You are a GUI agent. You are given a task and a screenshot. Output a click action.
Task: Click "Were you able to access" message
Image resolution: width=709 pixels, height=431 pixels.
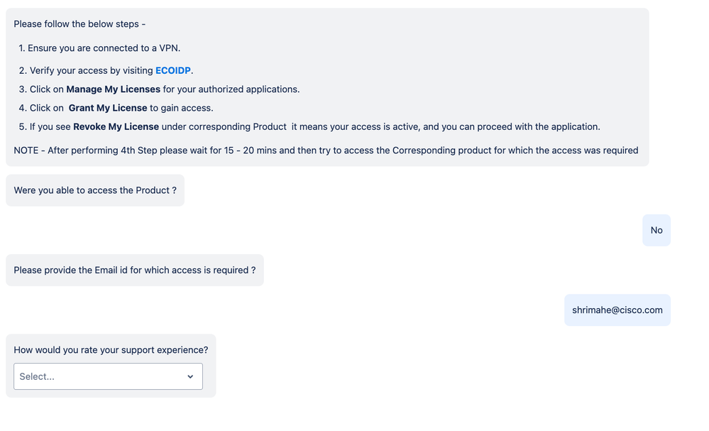coord(95,190)
